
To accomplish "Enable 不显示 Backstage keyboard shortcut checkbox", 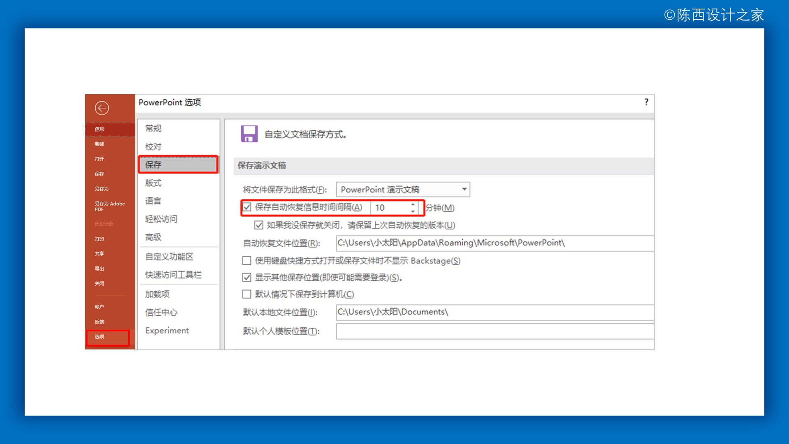I will [x=247, y=261].
